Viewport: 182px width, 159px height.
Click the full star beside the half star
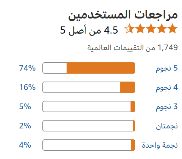click(x=140, y=29)
